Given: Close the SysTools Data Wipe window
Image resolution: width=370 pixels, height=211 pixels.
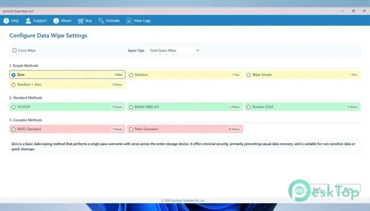Looking at the screenshot, I should pyautogui.click(x=364, y=11).
